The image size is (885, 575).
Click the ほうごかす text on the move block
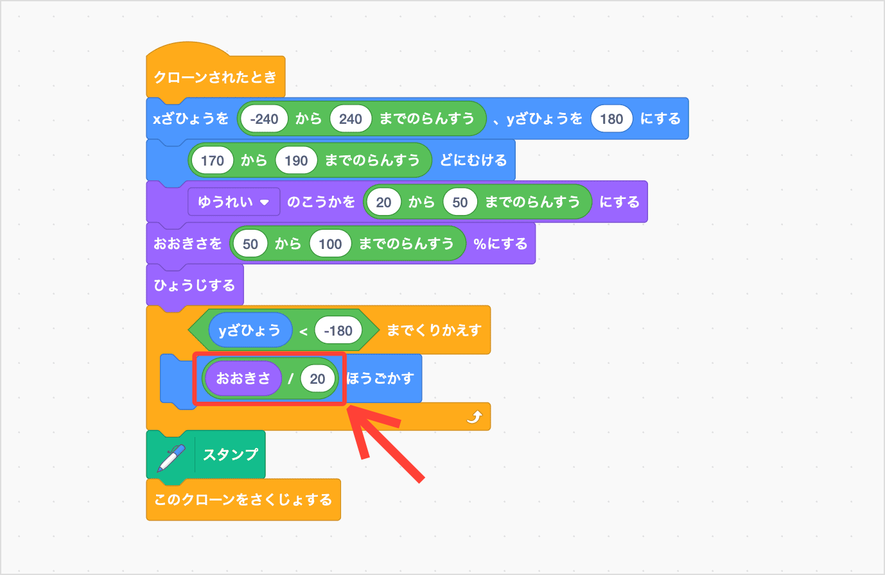[x=381, y=378]
